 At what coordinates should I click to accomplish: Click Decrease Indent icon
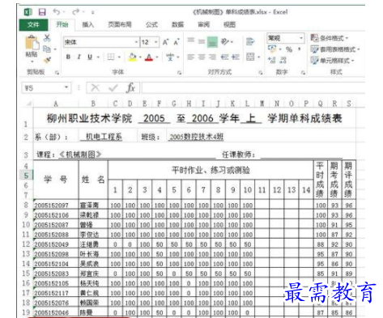tap(224, 57)
